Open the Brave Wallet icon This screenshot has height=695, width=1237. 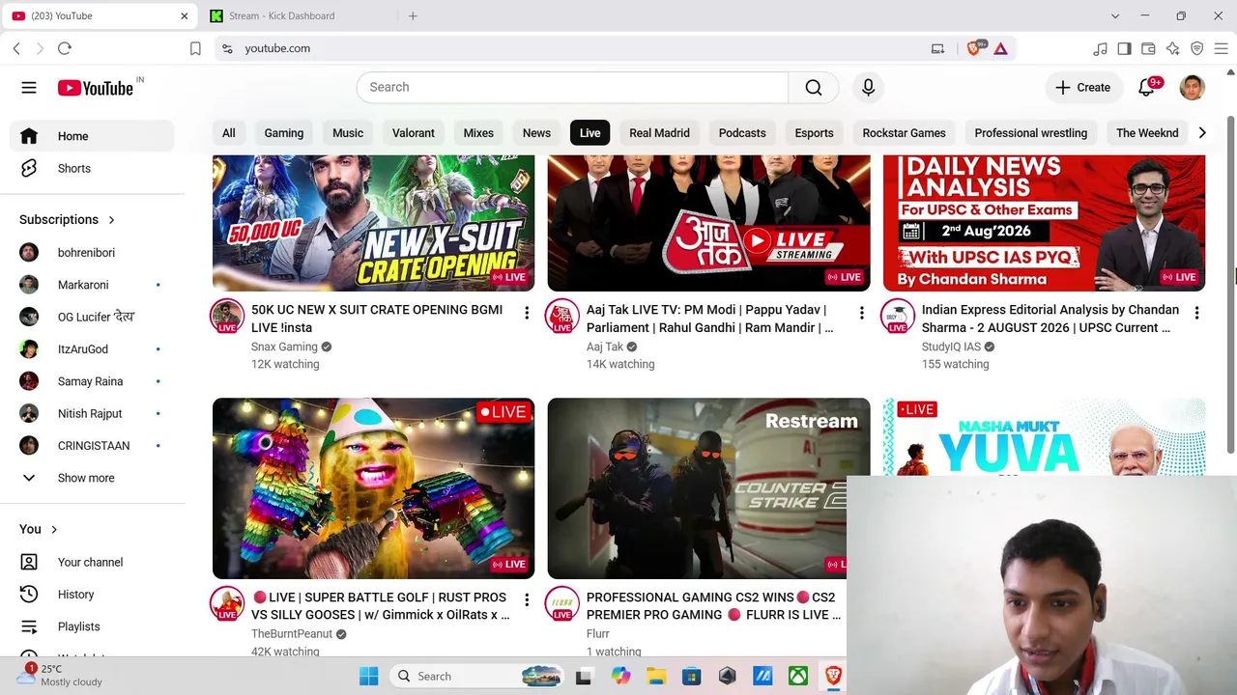coord(1148,48)
